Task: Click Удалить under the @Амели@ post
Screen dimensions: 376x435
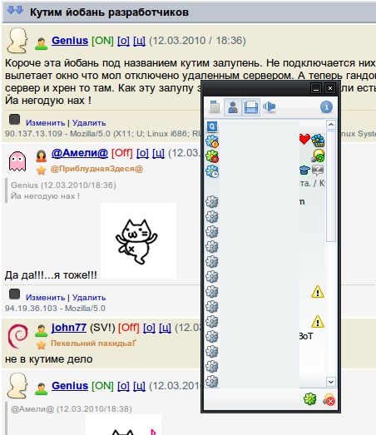Action: click(89, 298)
